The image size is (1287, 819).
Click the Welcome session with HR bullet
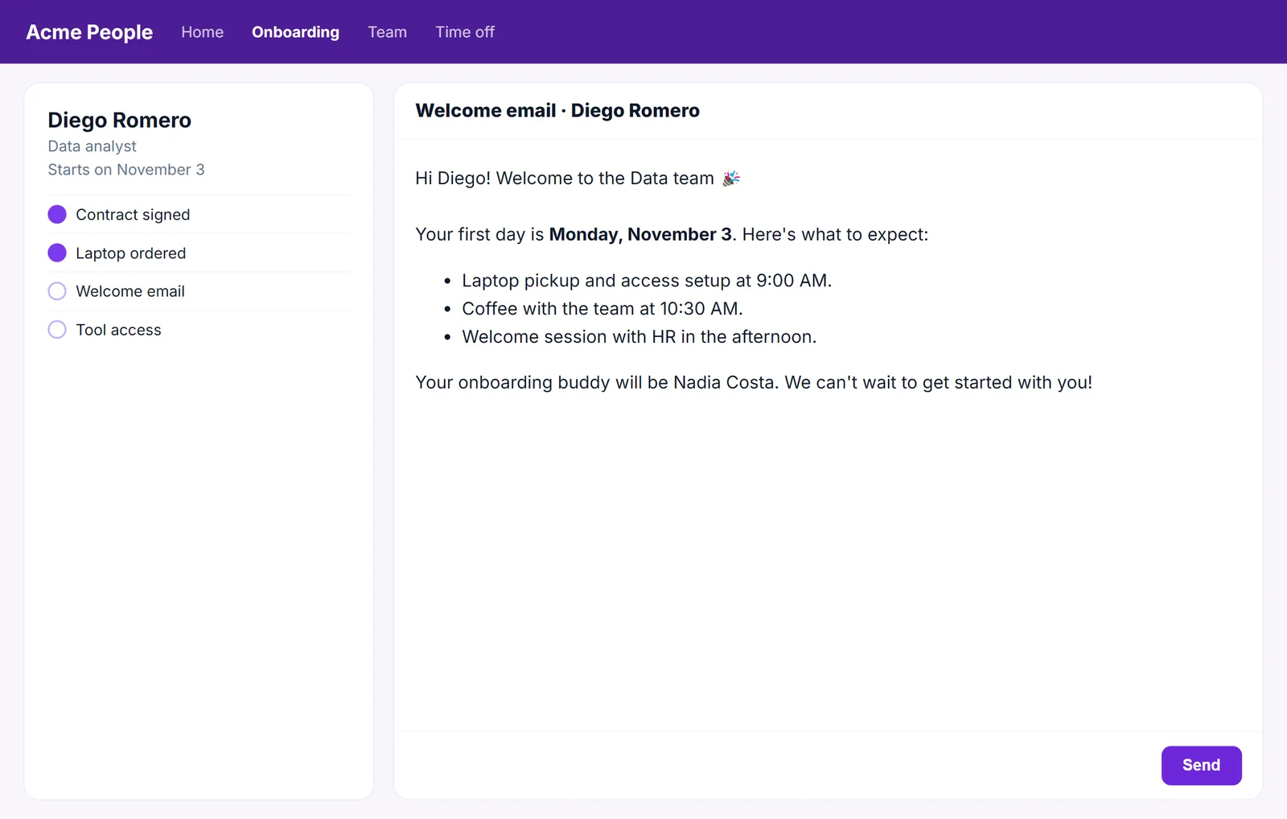639,337
